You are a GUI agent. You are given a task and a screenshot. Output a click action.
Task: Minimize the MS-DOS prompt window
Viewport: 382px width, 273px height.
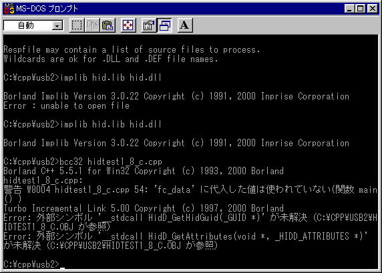pos(349,9)
